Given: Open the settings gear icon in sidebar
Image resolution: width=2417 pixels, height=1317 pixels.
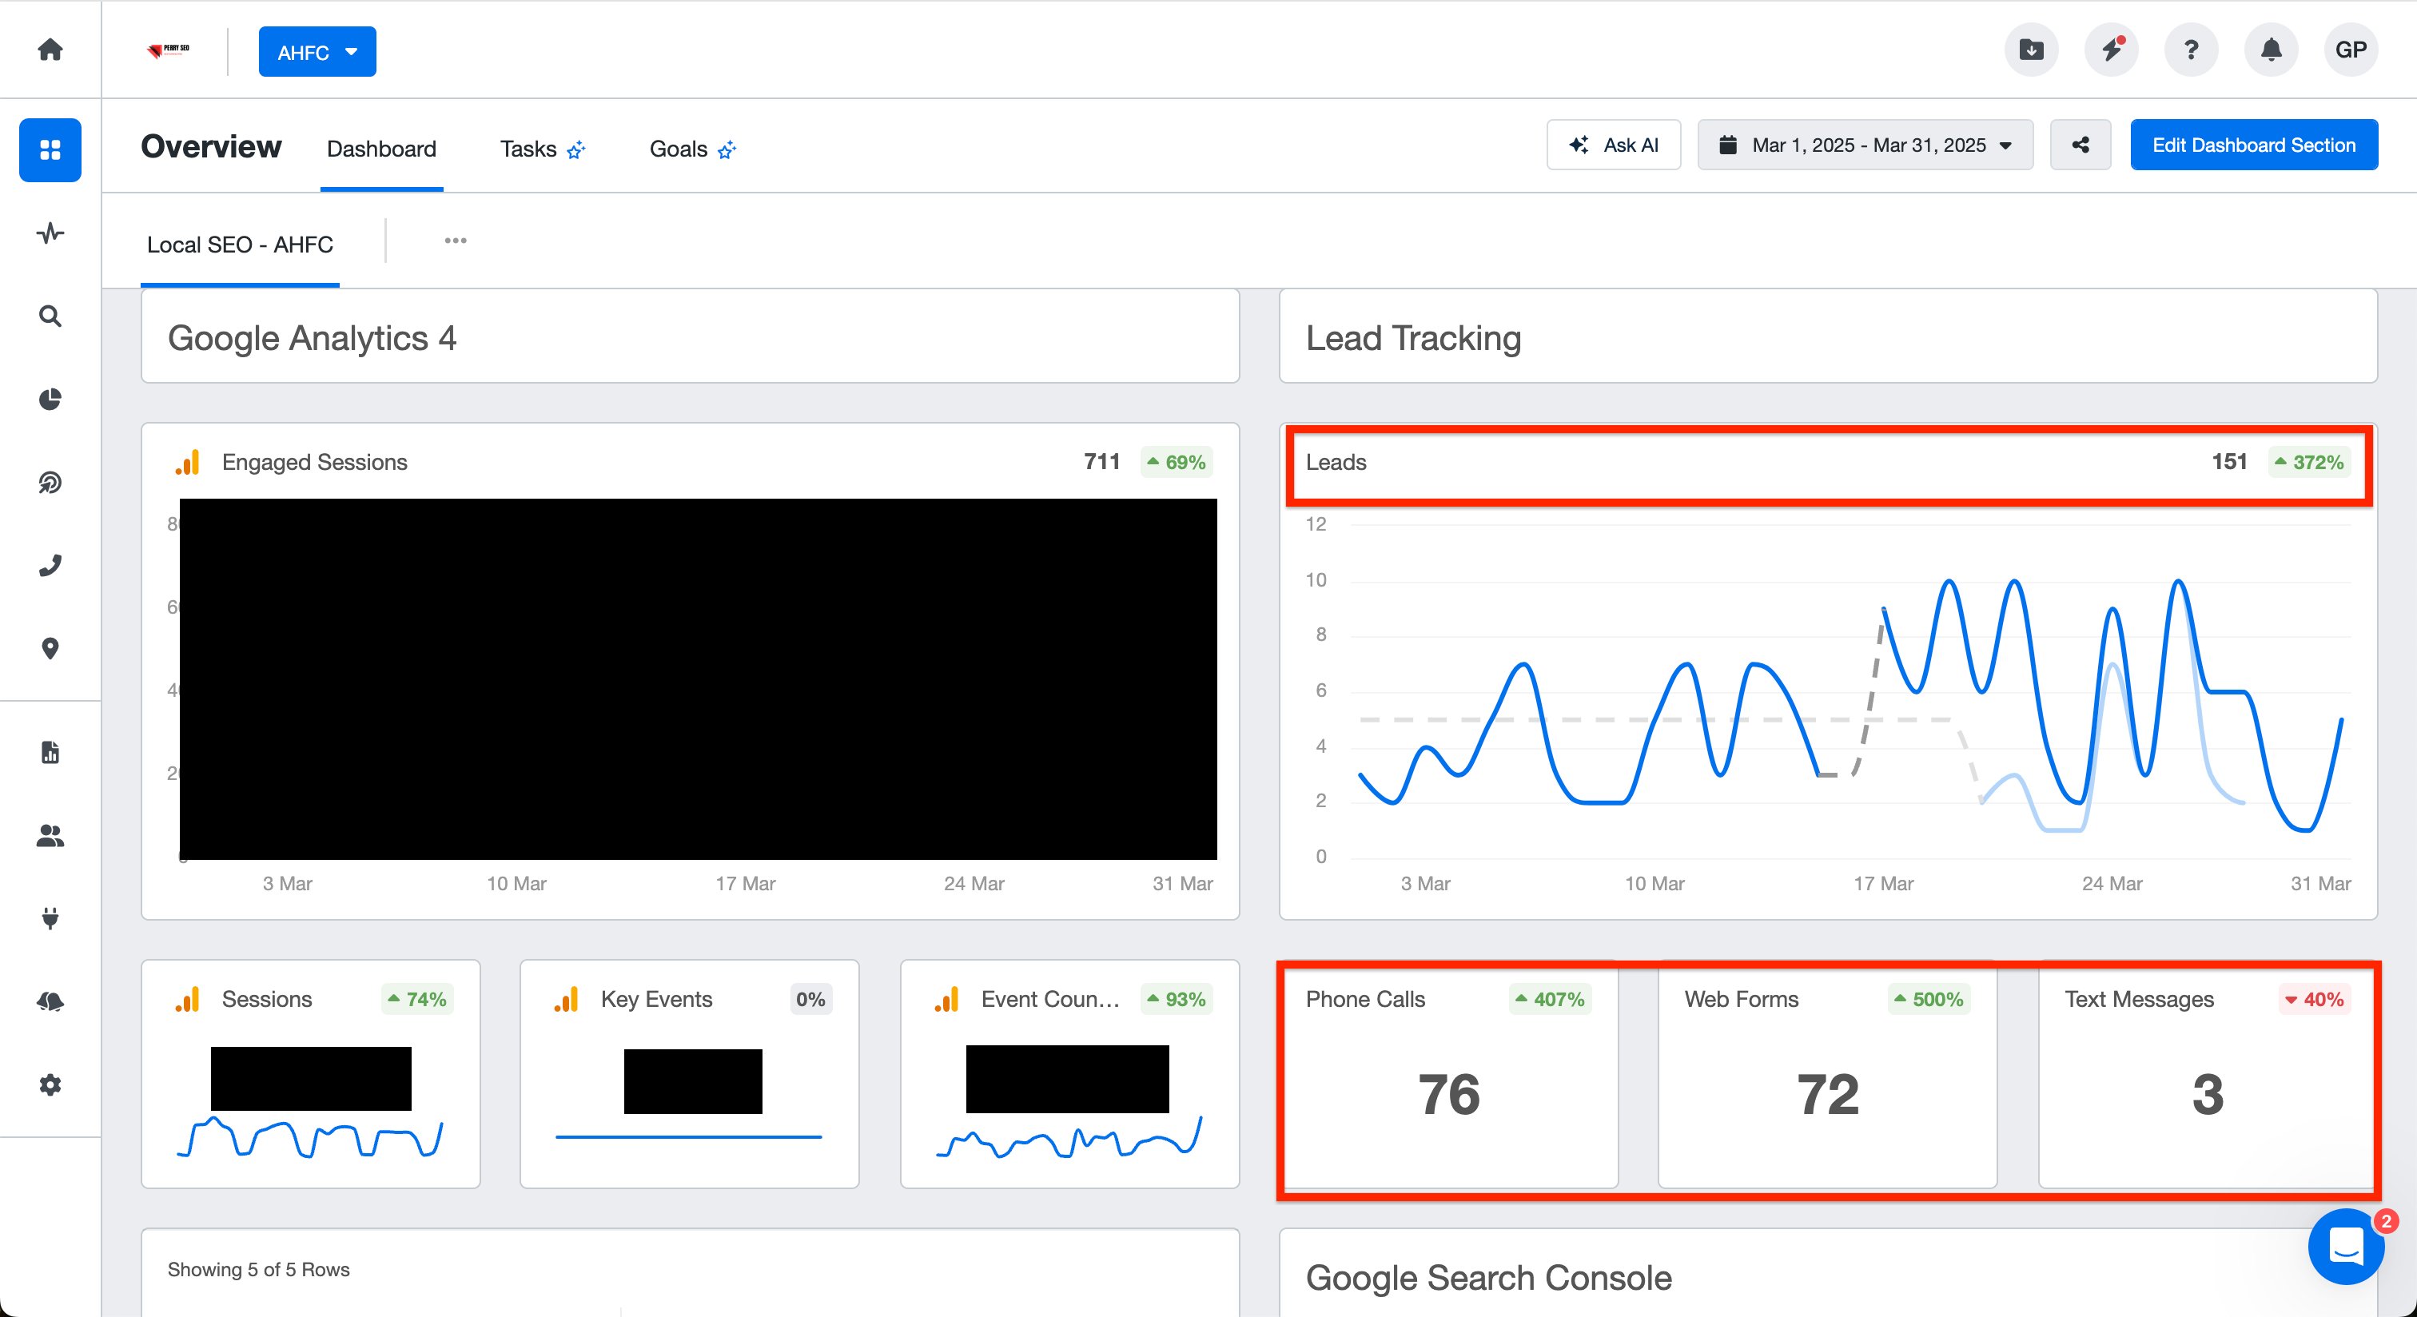Looking at the screenshot, I should (x=50, y=1085).
